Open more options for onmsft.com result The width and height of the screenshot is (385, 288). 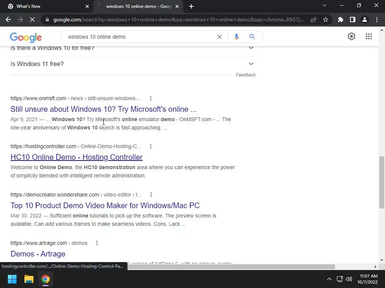151,98
